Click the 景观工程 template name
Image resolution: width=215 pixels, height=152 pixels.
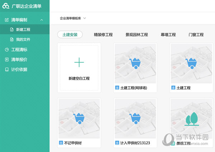click(183, 143)
